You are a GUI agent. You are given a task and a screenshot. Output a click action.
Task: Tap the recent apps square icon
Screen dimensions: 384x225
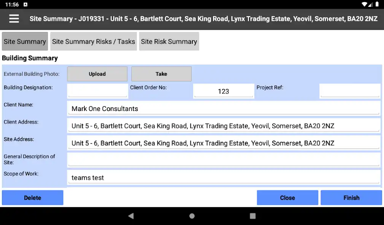click(253, 216)
